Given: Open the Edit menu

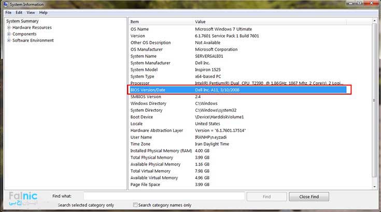Looking at the screenshot, I should (19, 12).
